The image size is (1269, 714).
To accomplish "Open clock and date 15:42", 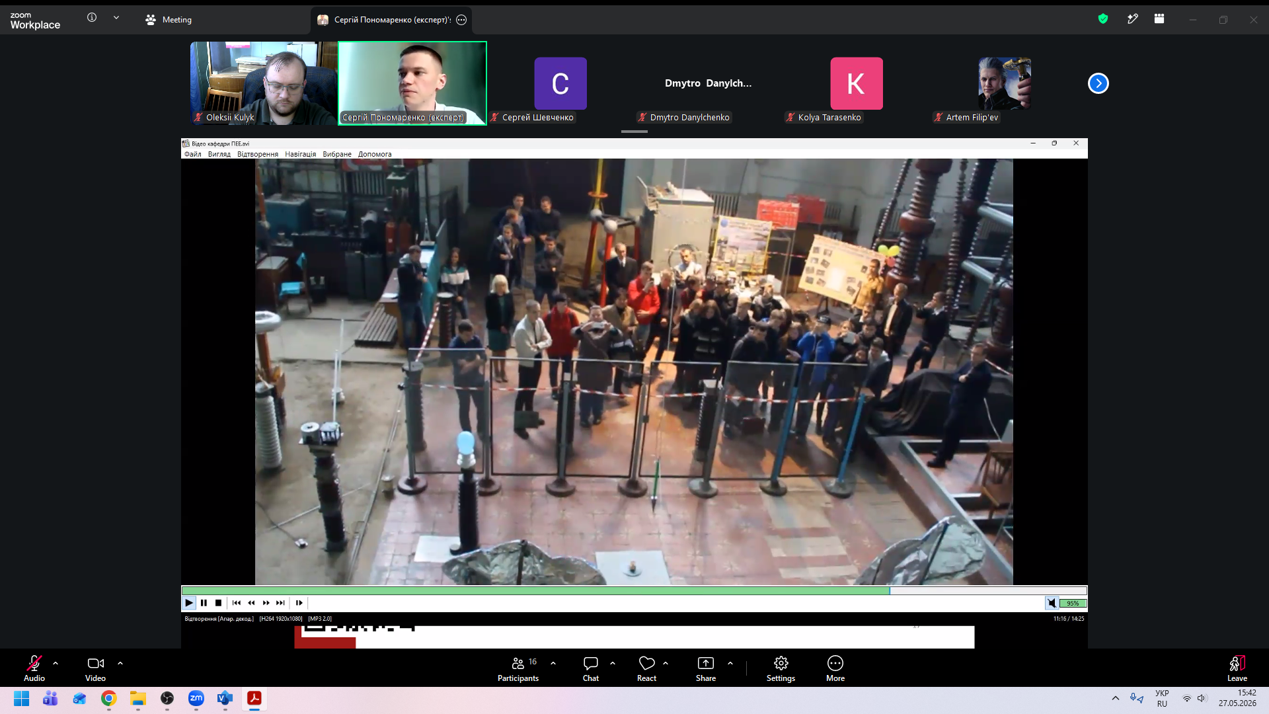I will [x=1237, y=698].
